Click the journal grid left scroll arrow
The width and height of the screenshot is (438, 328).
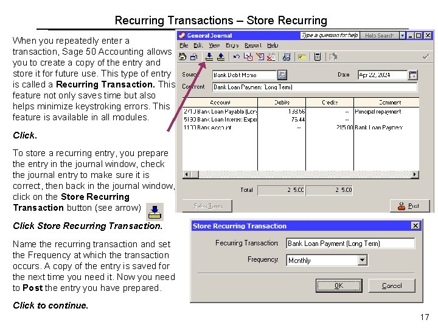pyautogui.click(x=187, y=174)
